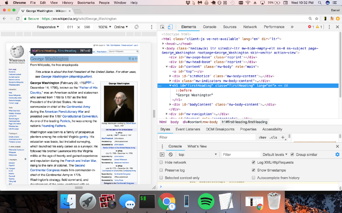Bookmark this page with the star icon

(317, 19)
